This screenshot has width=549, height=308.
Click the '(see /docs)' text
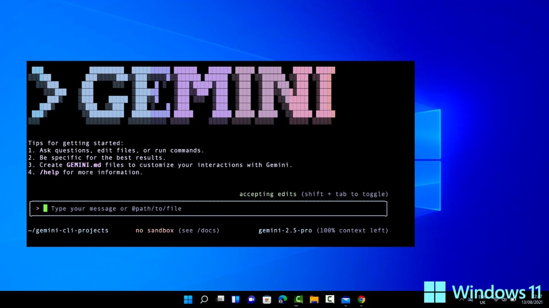[199, 231]
